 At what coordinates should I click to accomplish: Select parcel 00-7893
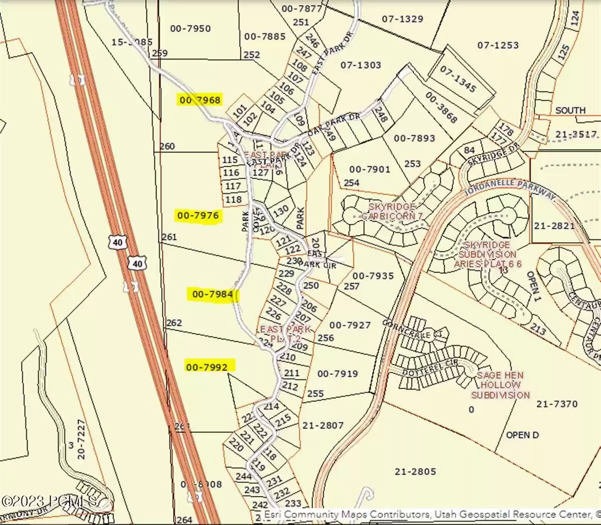[x=414, y=139]
